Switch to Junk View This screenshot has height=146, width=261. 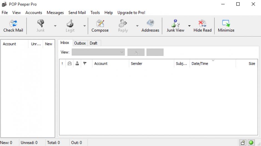pyautogui.click(x=175, y=26)
